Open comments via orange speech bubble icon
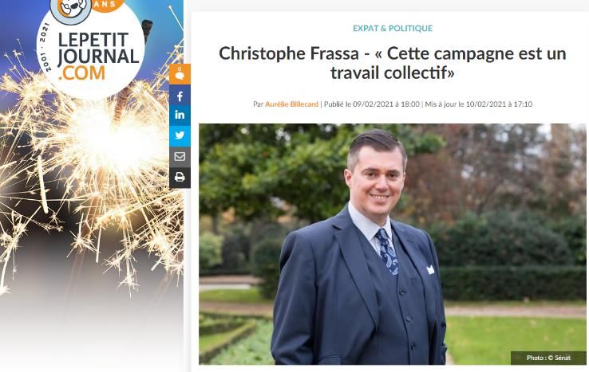 (180, 74)
